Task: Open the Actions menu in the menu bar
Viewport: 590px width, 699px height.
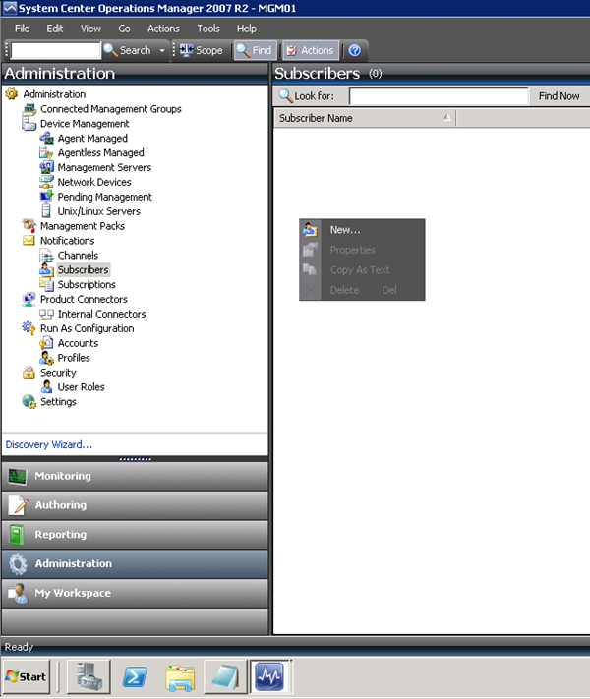Action: 163,29
